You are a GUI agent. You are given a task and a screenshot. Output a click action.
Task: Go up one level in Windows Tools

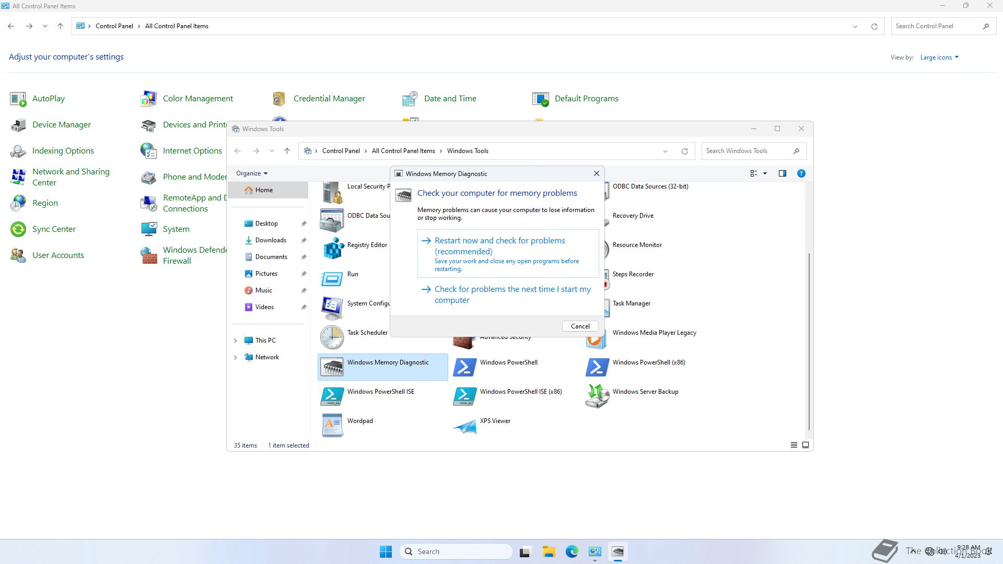(287, 151)
